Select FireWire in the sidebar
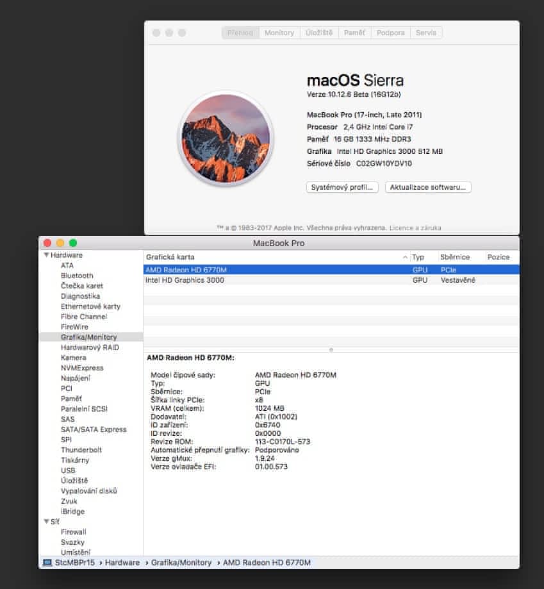Viewport: 544px width, 589px height. click(x=74, y=327)
